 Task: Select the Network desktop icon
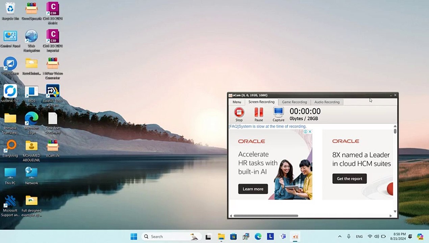click(x=31, y=176)
